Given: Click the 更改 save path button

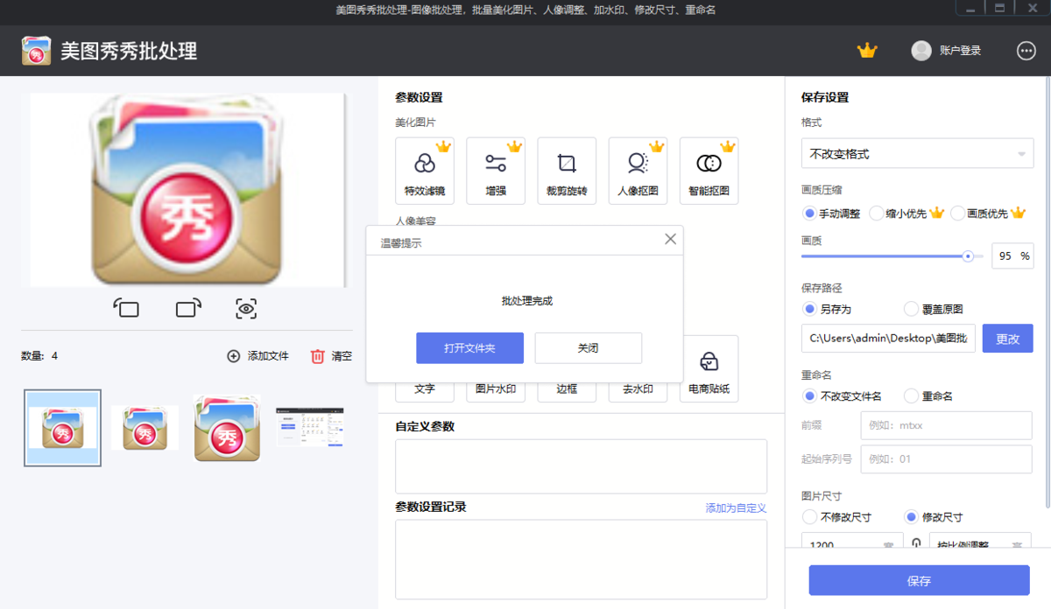Looking at the screenshot, I should [x=1008, y=339].
